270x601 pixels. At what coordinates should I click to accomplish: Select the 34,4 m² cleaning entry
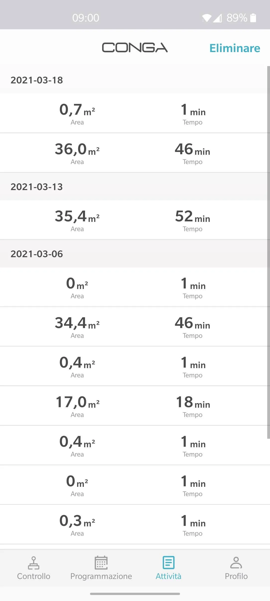(133, 327)
